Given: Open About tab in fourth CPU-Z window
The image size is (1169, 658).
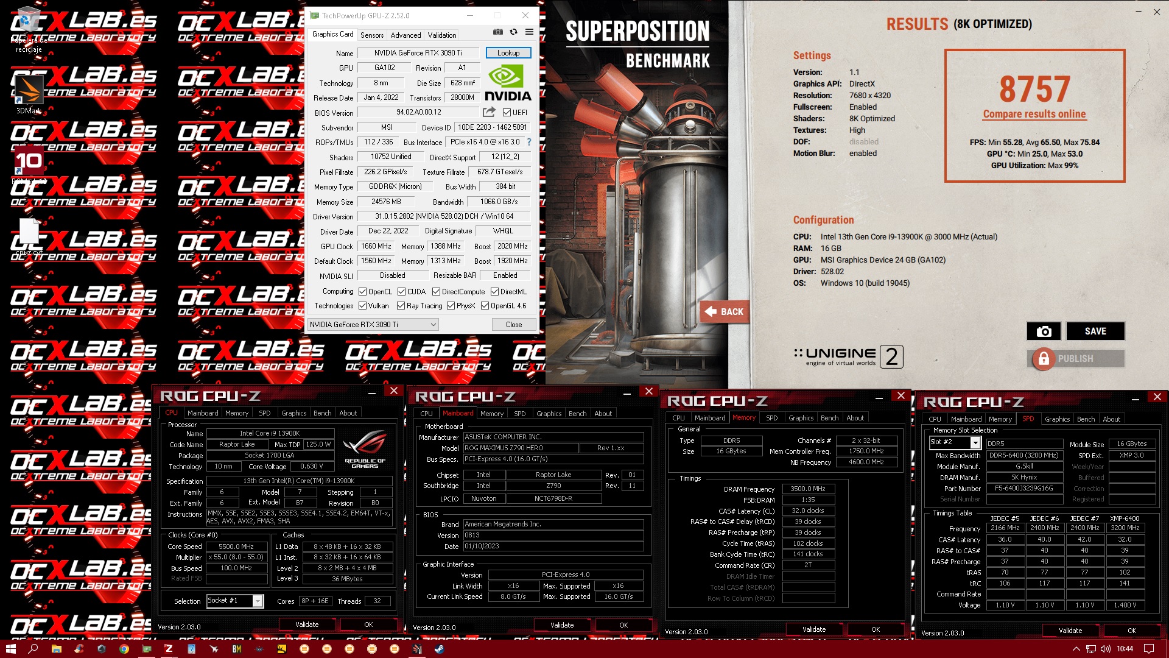Looking at the screenshot, I should coord(1111,419).
